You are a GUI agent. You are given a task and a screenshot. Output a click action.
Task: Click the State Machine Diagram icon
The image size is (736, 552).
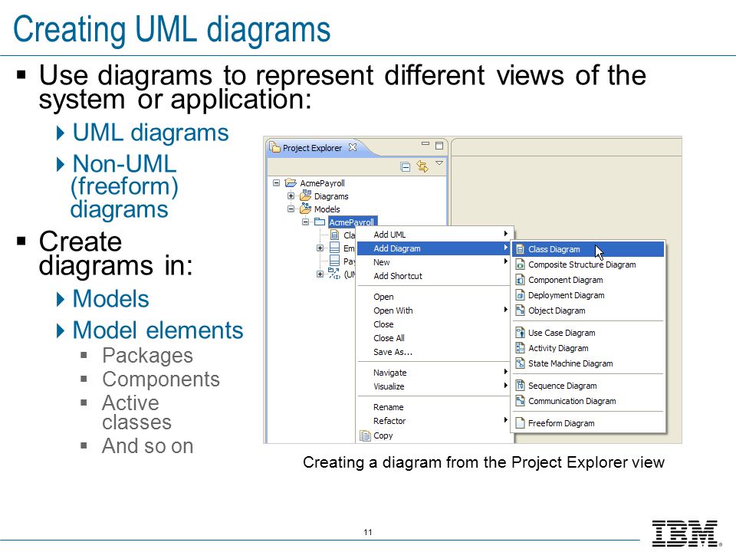point(520,363)
